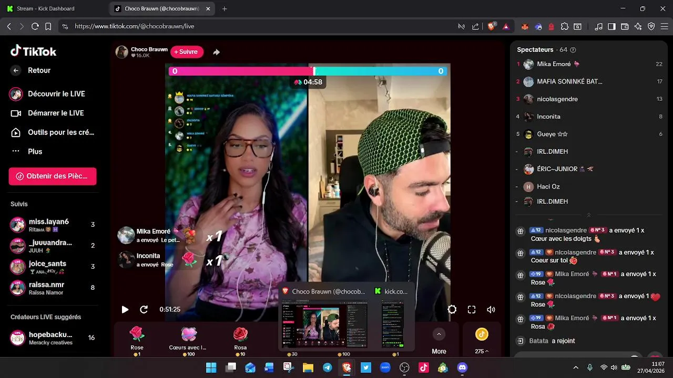Viewport: 673px width, 378px height.
Task: Select viewer Haci Oz in the list
Action: (x=589, y=186)
